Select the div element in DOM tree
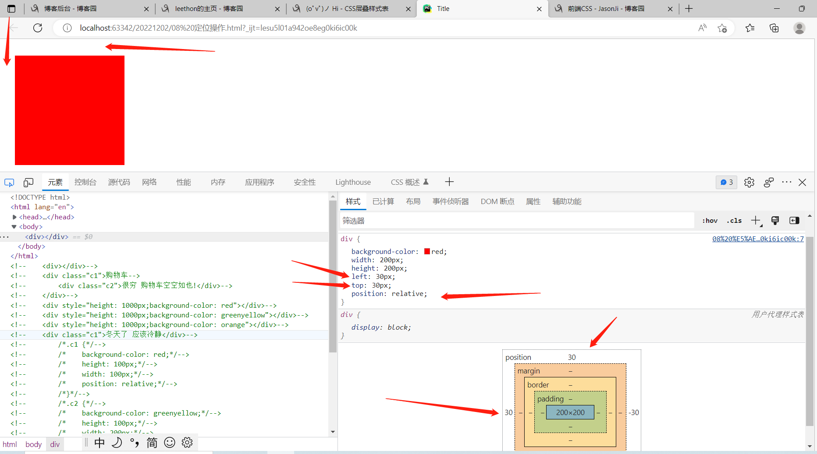The image size is (817, 454). point(46,237)
